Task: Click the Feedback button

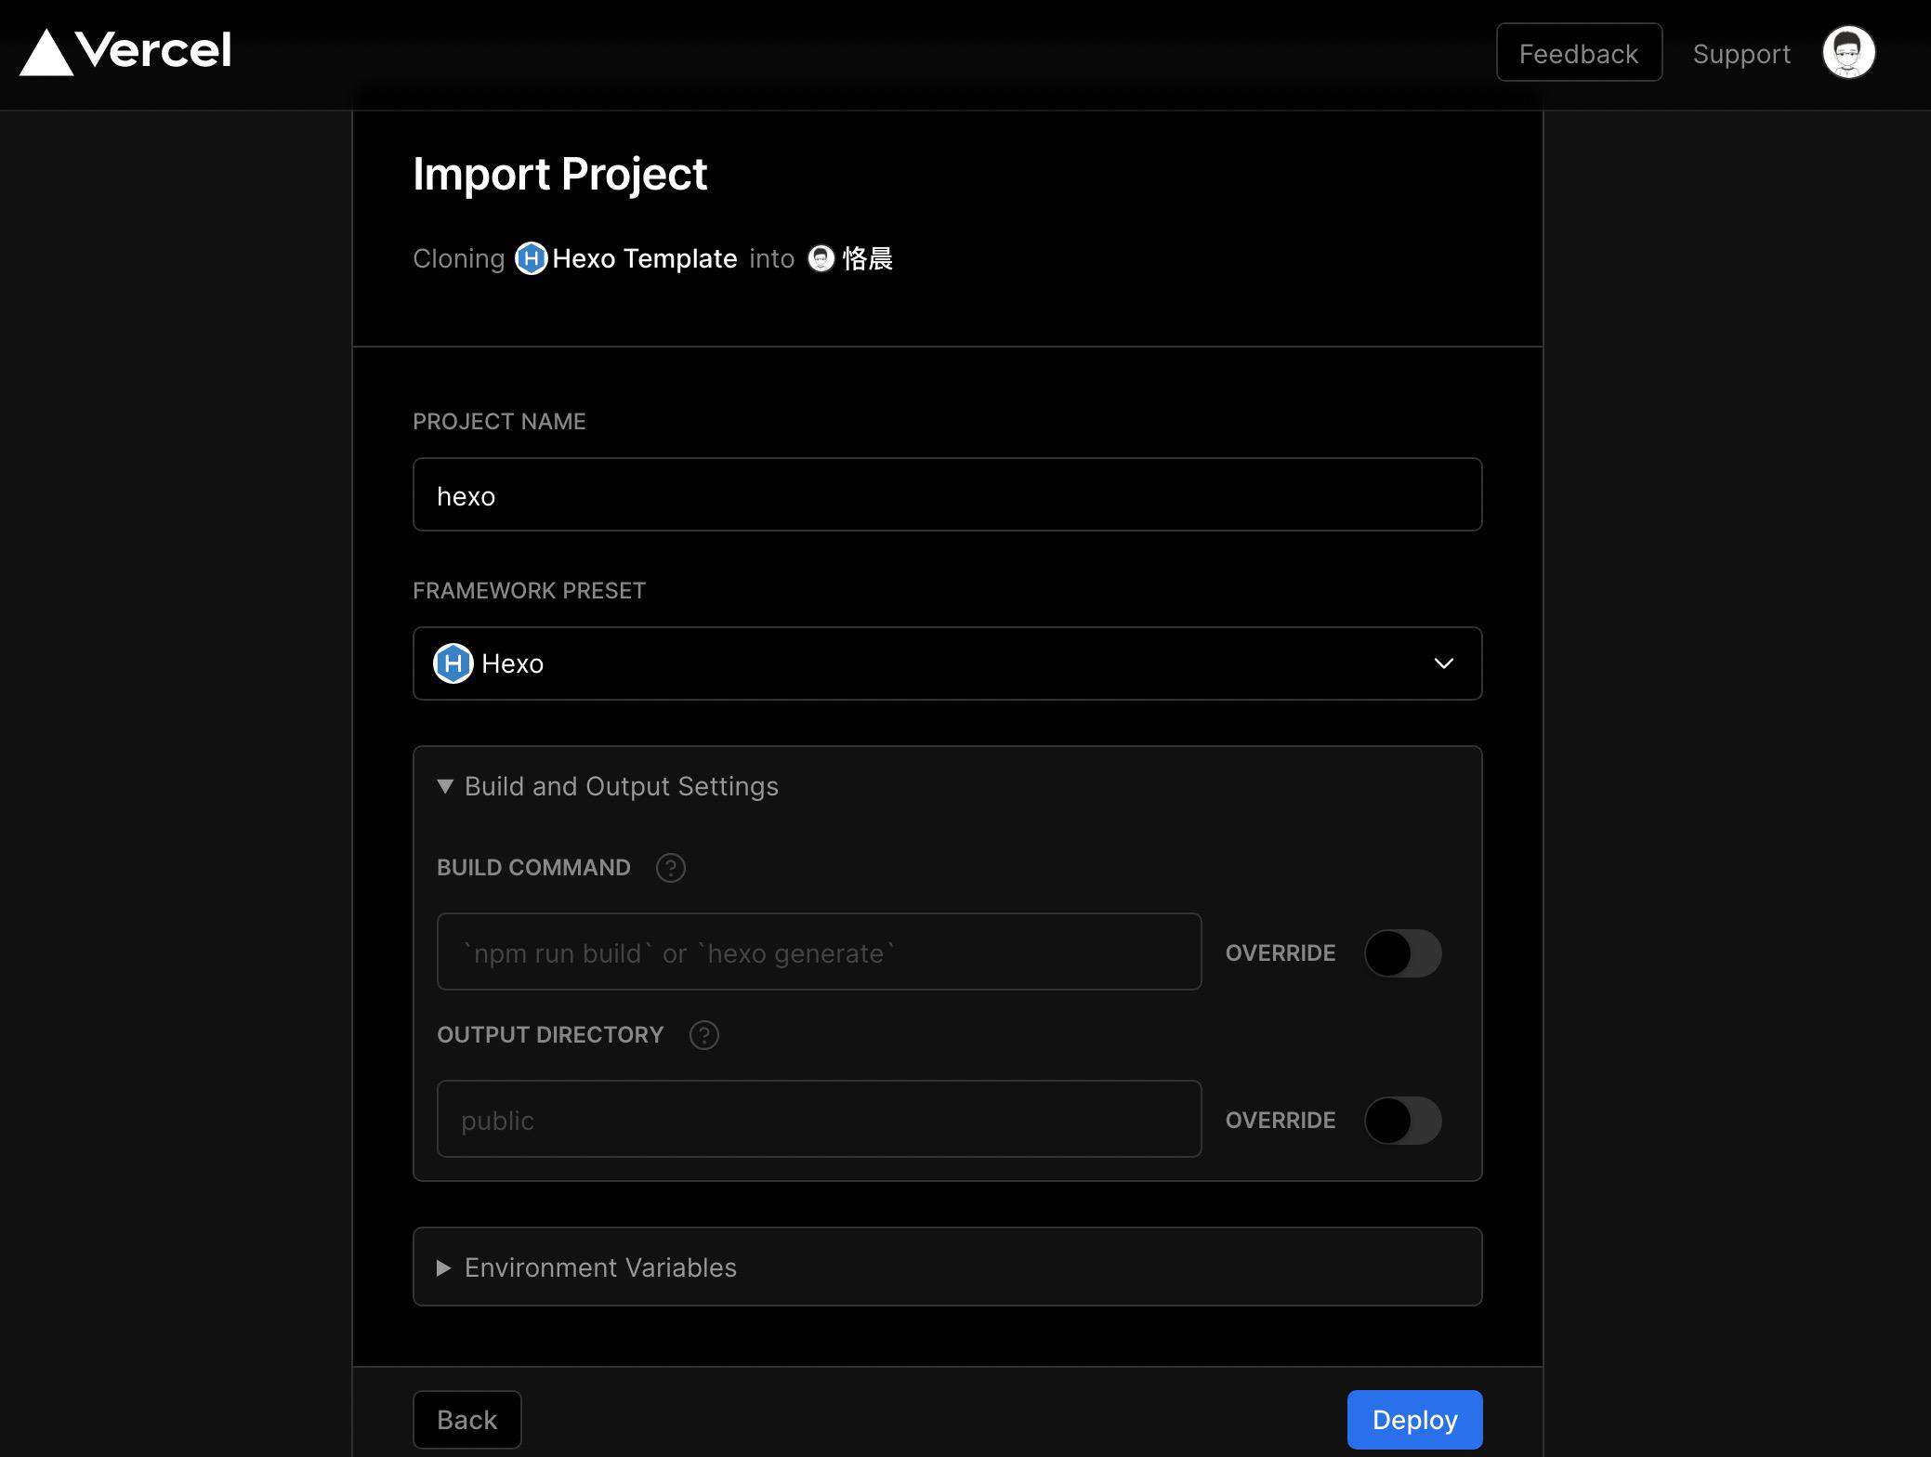Action: 1579,53
